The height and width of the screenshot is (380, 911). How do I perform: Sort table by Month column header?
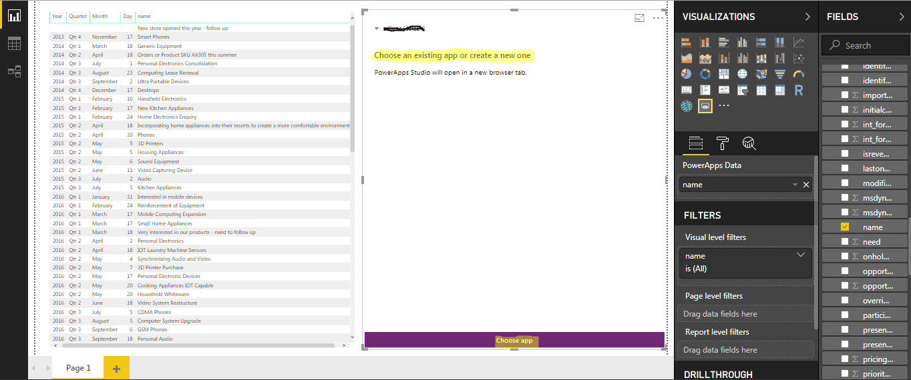pyautogui.click(x=100, y=16)
